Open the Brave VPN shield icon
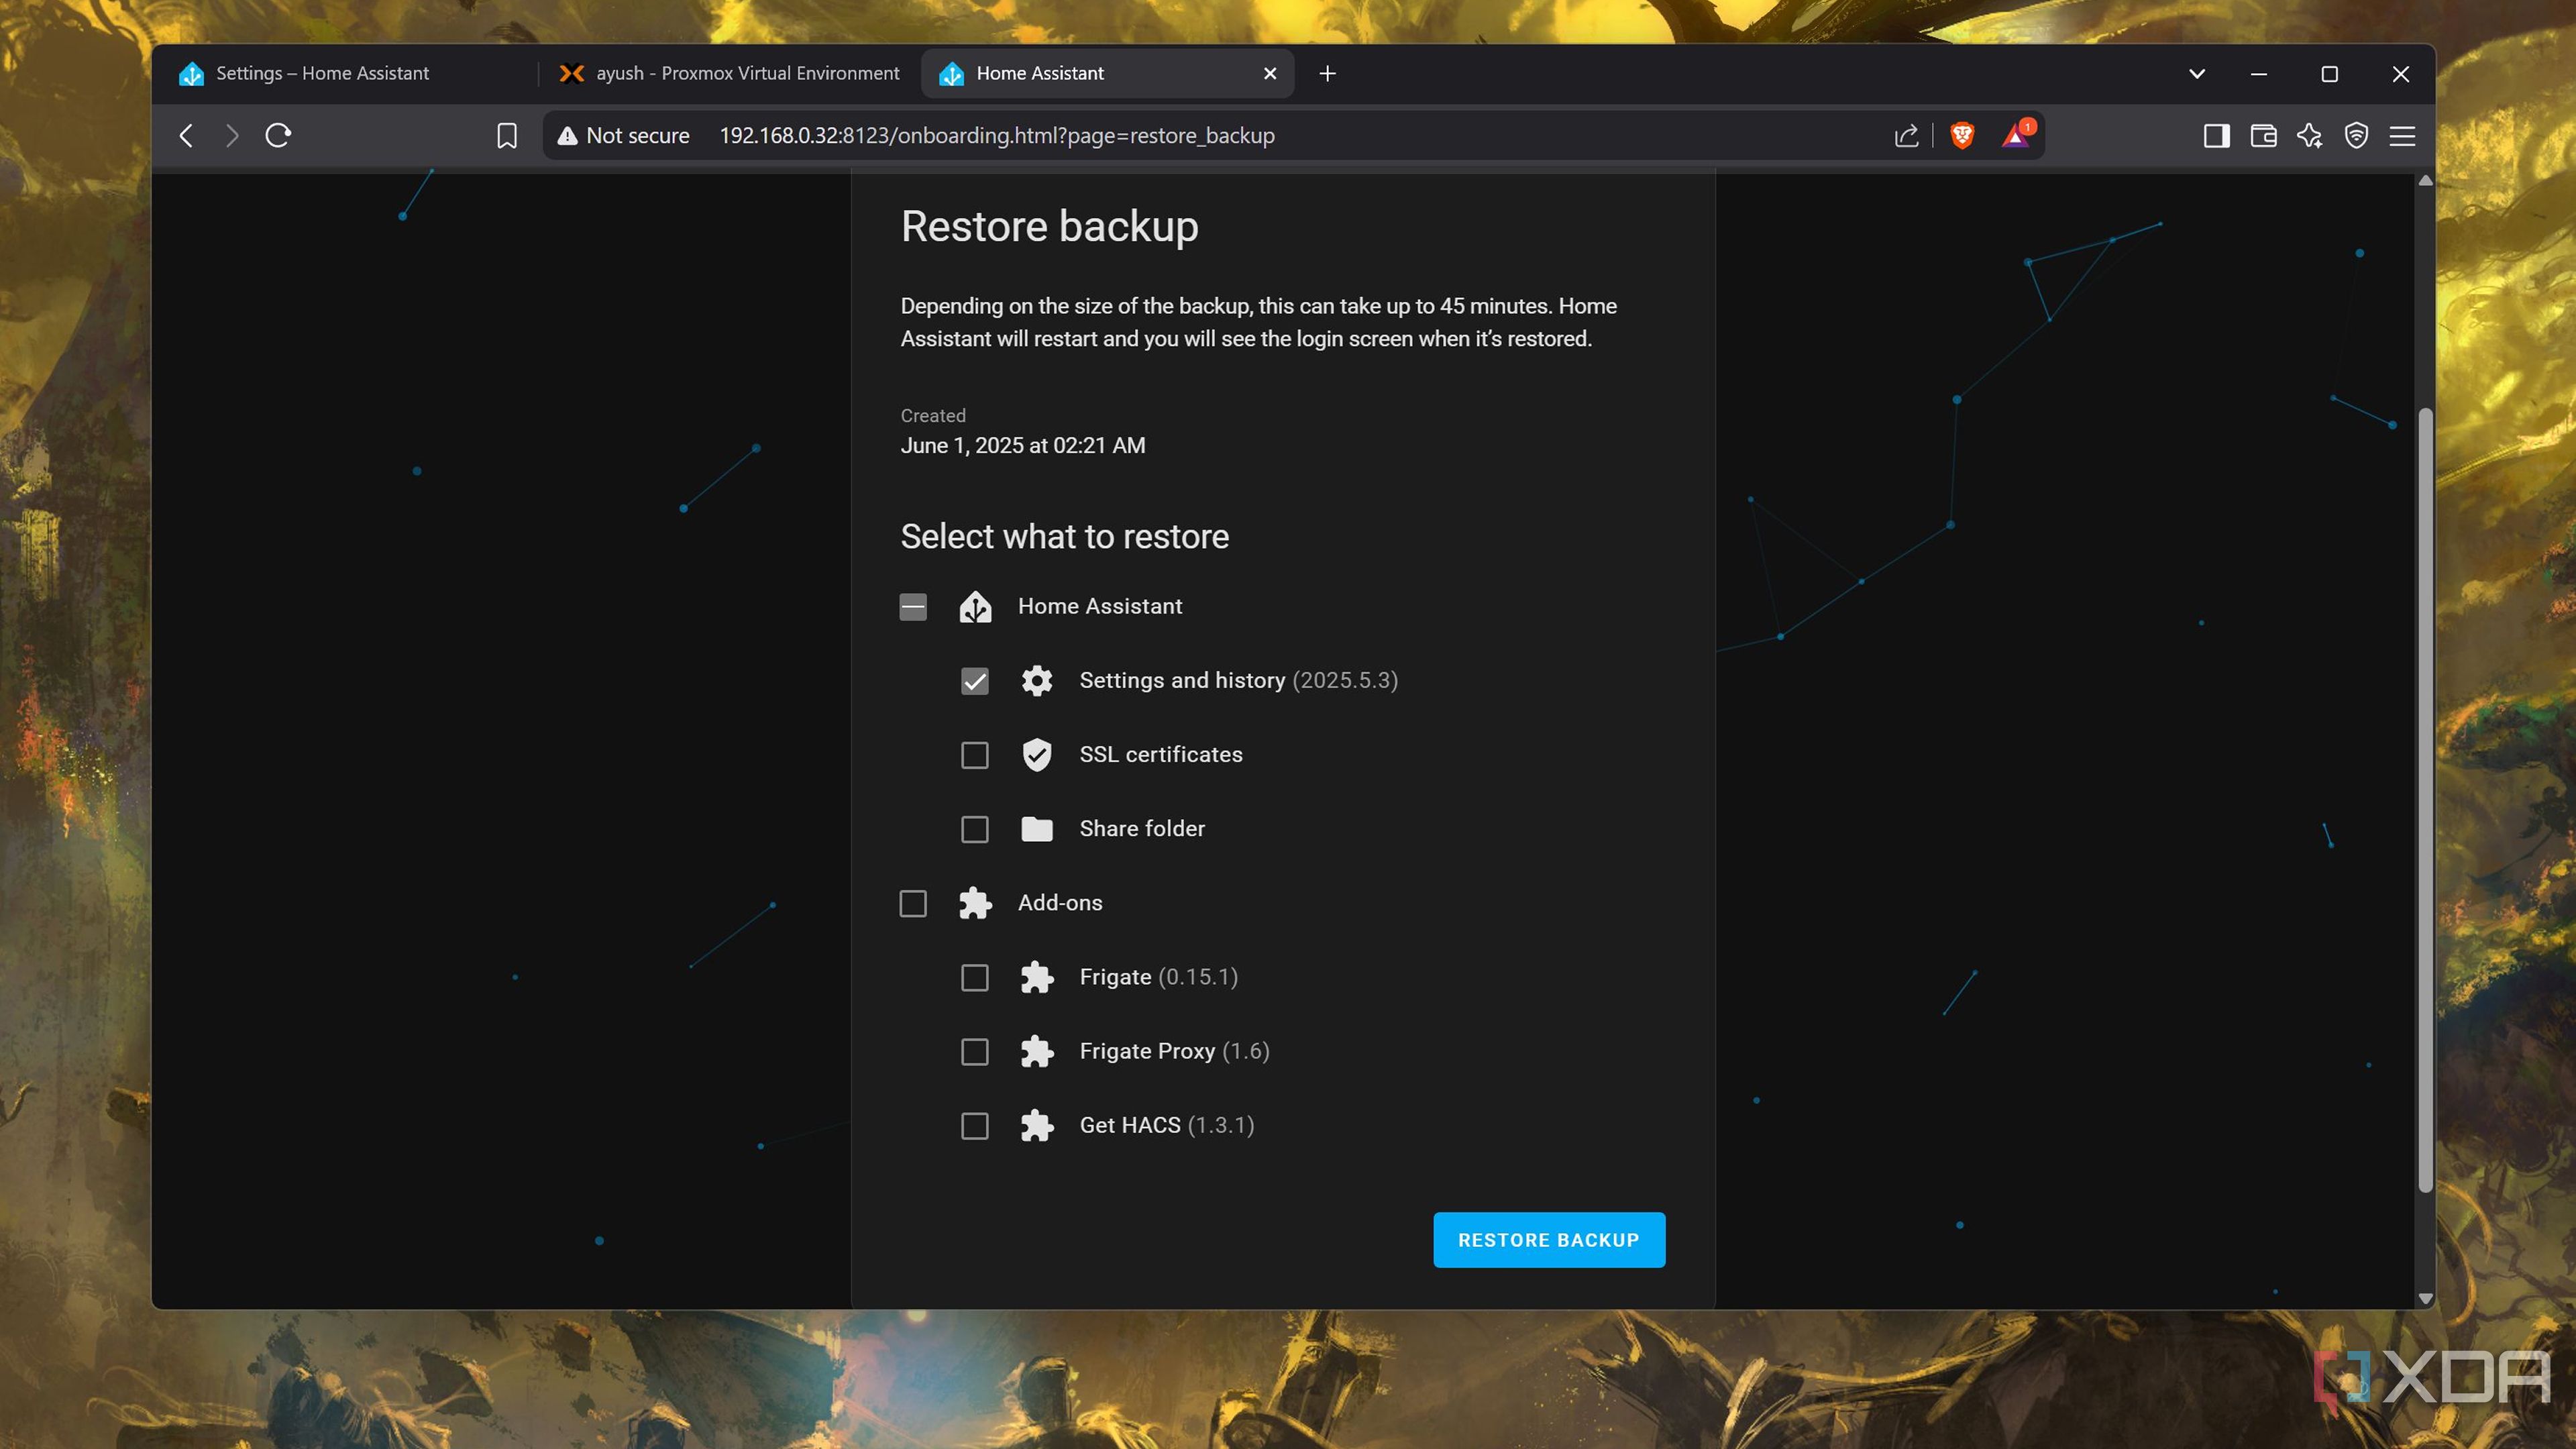 coord(2356,136)
